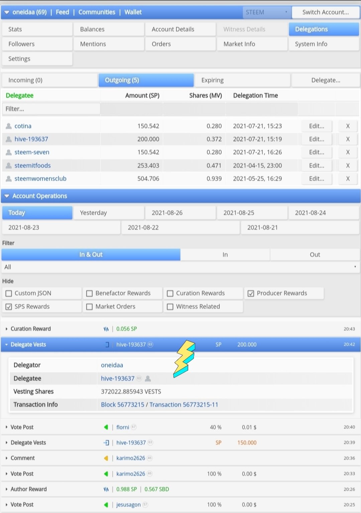Open the Settings tab
Screen dimensions: 361x513
37,59
